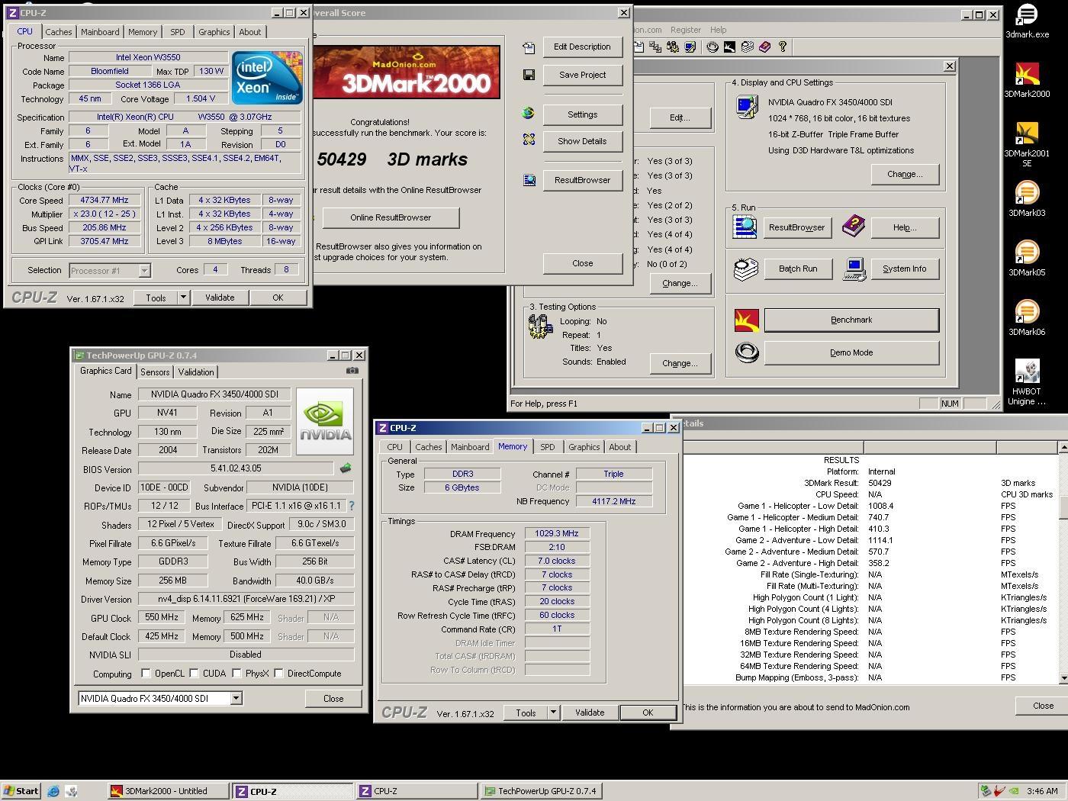Screen dimensions: 1068x801
Task: Click the Display and CPU Settings monitor icon
Action: 746,108
